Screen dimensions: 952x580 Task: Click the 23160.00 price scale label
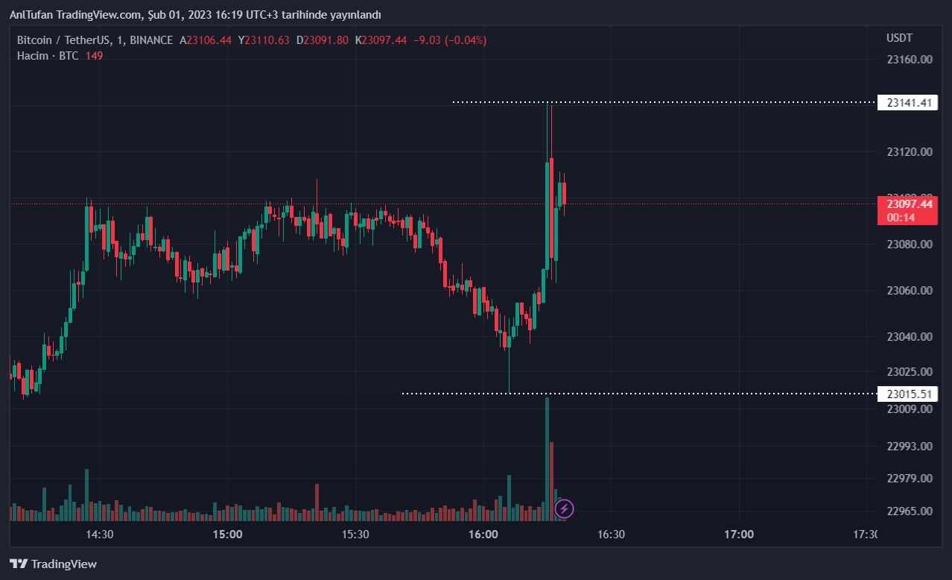point(910,60)
